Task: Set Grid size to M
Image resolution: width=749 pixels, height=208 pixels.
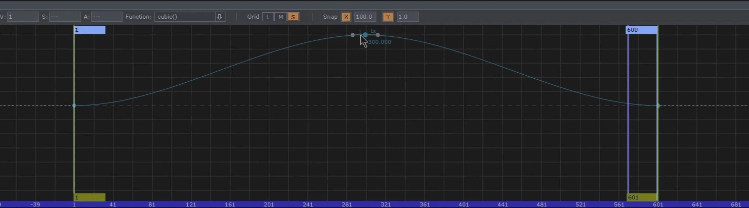Action: (x=280, y=17)
